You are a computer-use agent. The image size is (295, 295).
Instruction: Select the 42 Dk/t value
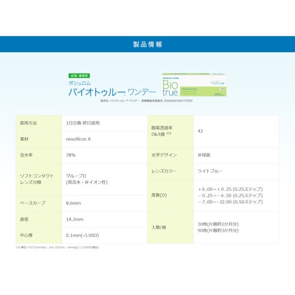[200, 131]
